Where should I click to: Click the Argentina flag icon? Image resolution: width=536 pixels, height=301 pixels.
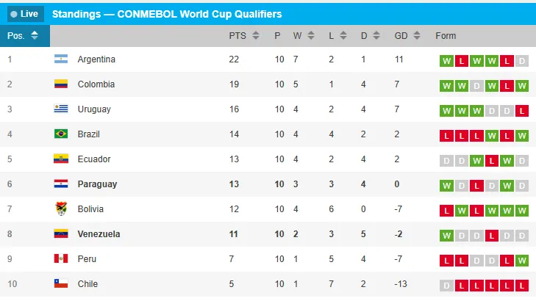click(x=61, y=59)
